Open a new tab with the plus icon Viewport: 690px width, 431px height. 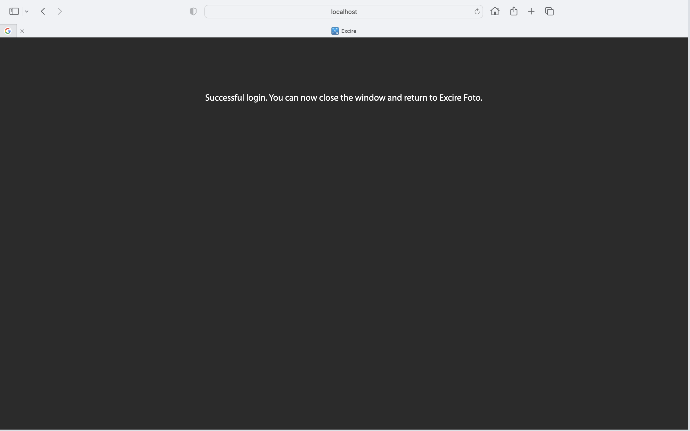(x=531, y=11)
